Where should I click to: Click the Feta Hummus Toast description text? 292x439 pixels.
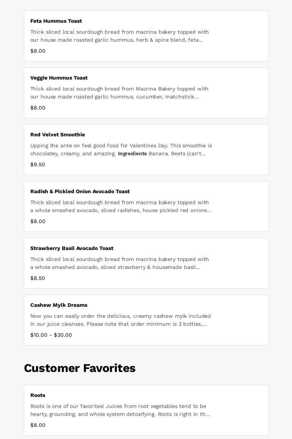pyautogui.click(x=119, y=36)
